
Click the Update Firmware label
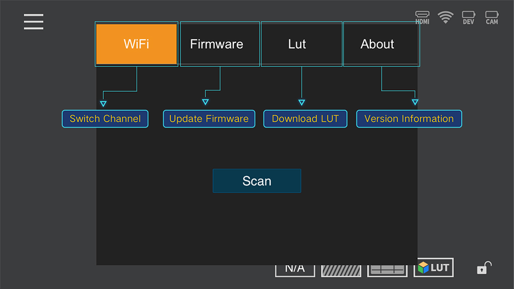[209, 119]
